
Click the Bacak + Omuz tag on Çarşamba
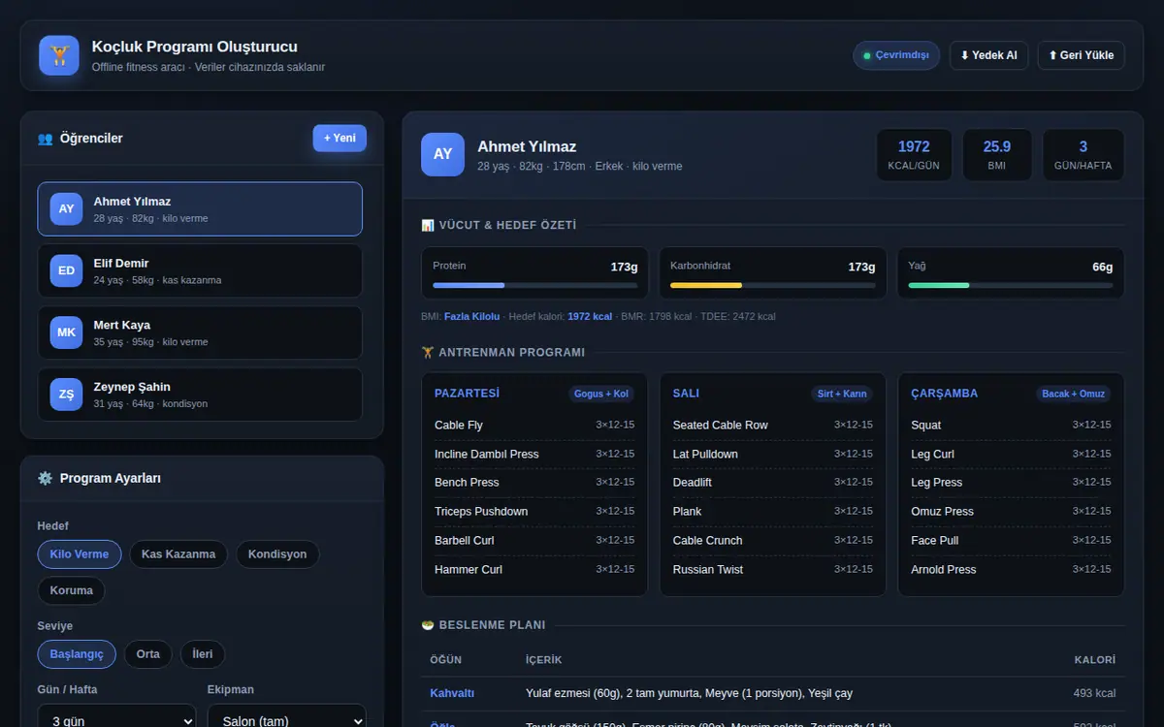(1074, 394)
